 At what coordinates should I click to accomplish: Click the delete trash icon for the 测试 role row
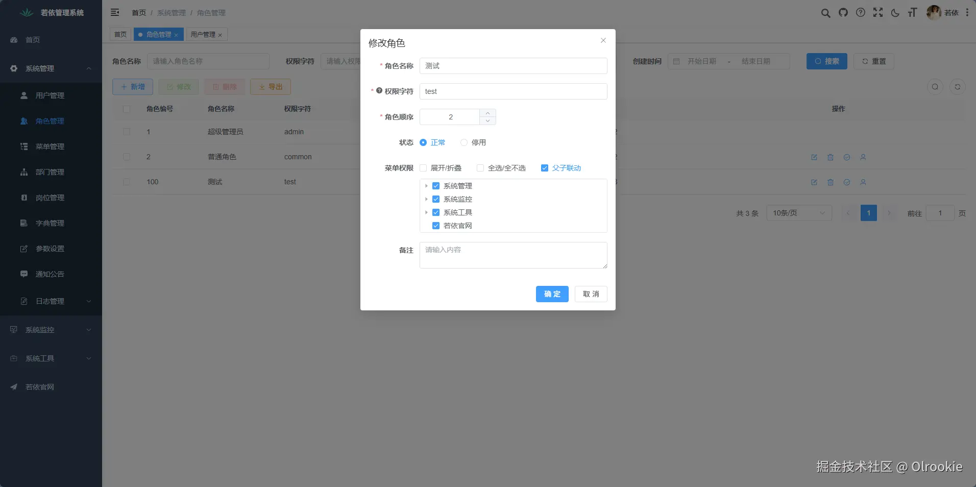[831, 182]
